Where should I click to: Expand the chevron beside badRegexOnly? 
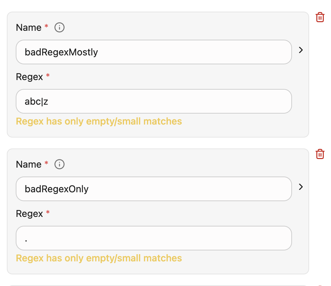coord(301,187)
